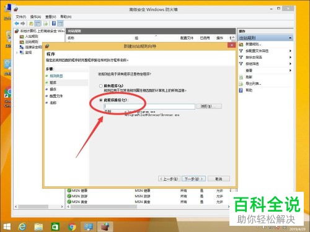Open the 帮助(H) menu
Screen dimensions: 310x232
[x=66, y=17]
